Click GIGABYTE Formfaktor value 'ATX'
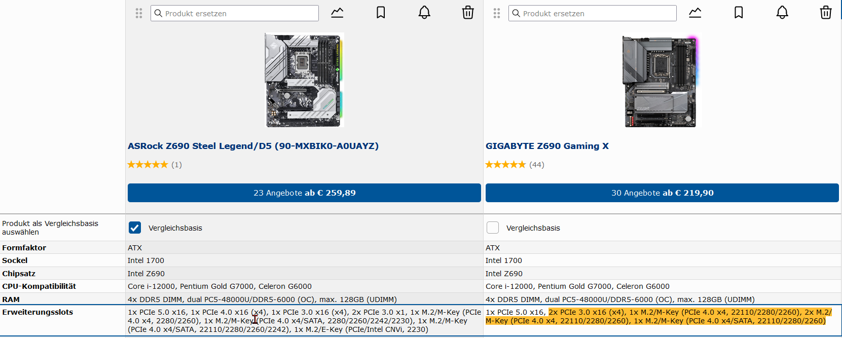This screenshot has width=842, height=338. click(493, 248)
